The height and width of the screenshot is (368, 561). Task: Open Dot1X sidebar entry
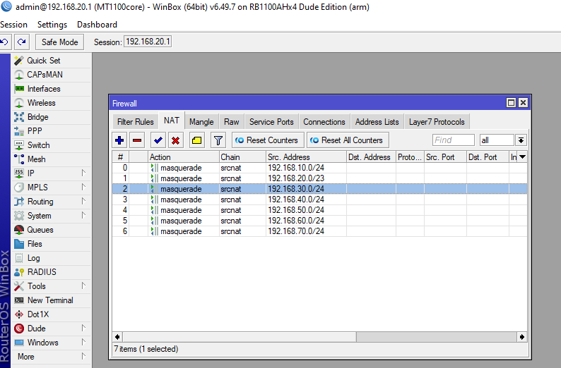click(51, 314)
